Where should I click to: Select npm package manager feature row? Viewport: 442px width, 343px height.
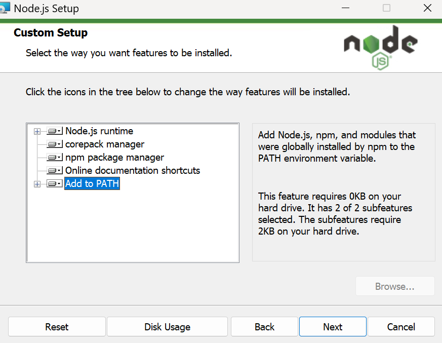point(114,158)
